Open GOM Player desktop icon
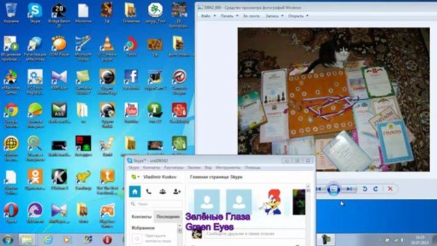437x246 pixels. 59,46
